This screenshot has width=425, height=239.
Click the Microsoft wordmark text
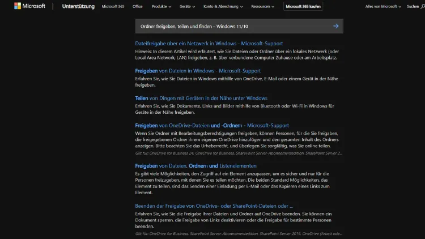coord(33,6)
